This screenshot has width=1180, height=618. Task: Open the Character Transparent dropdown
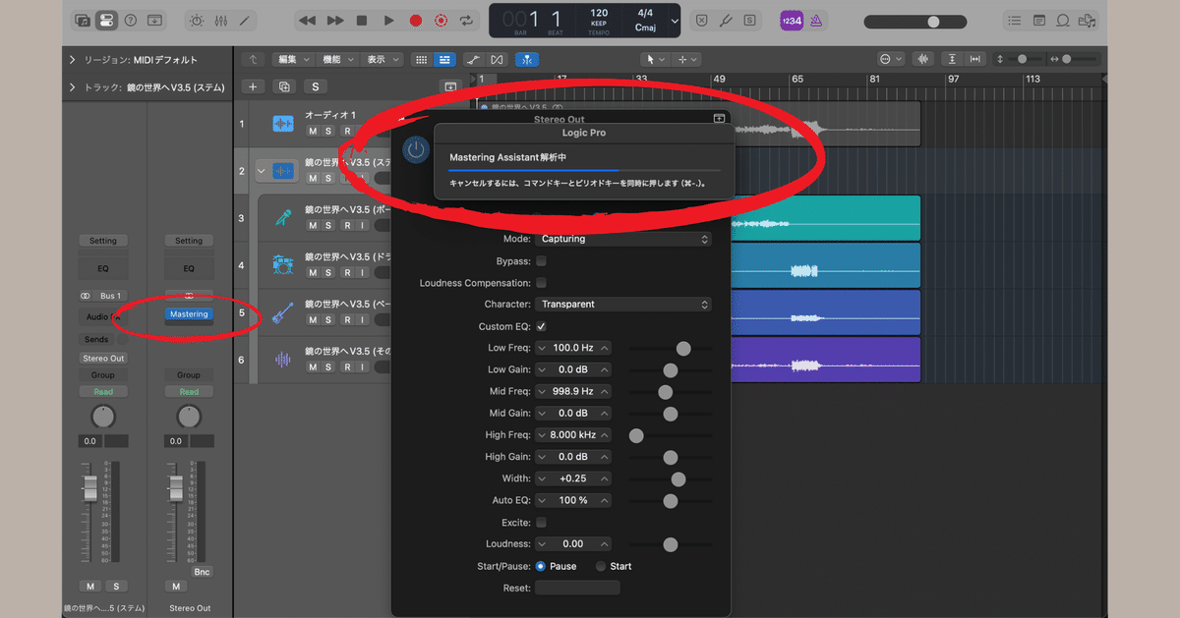(623, 305)
